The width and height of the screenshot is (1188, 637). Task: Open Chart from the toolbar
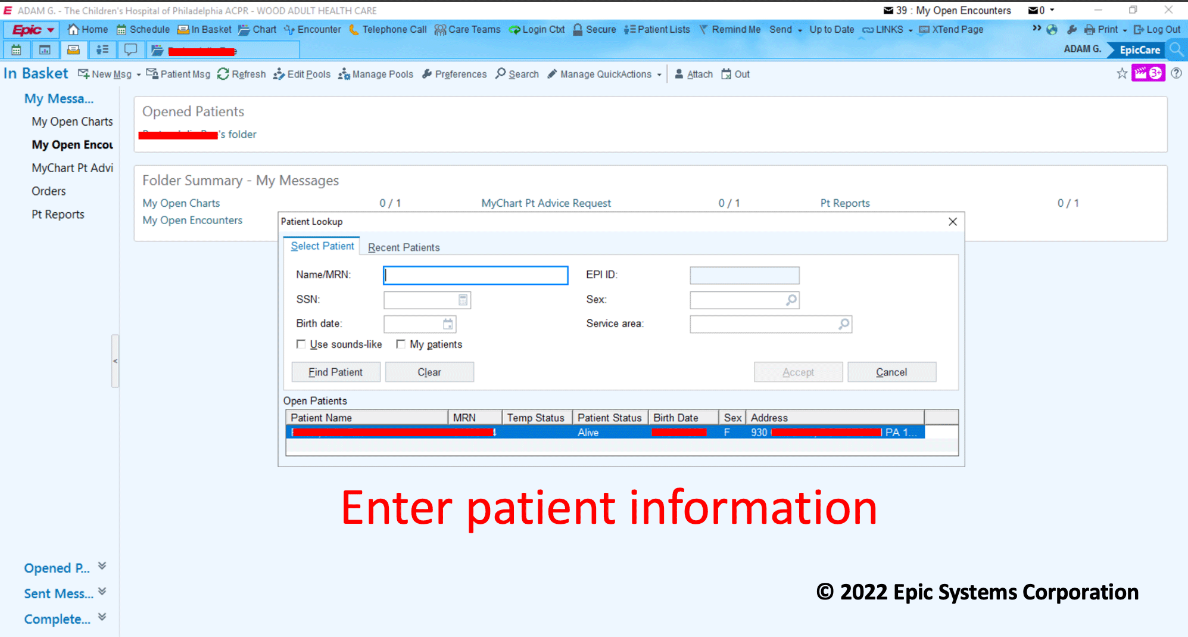257,30
